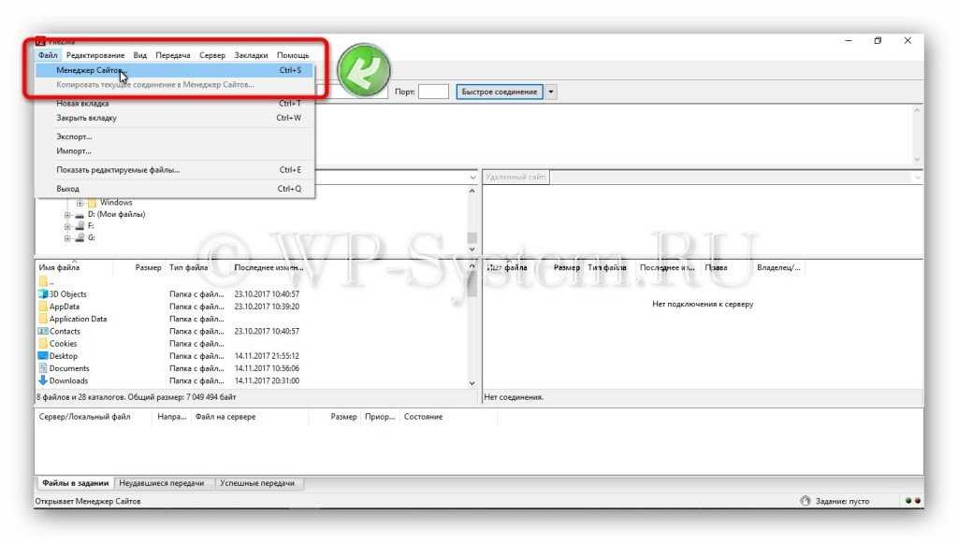
Task: Choose Экспорт... in the File menu
Action: [74, 136]
